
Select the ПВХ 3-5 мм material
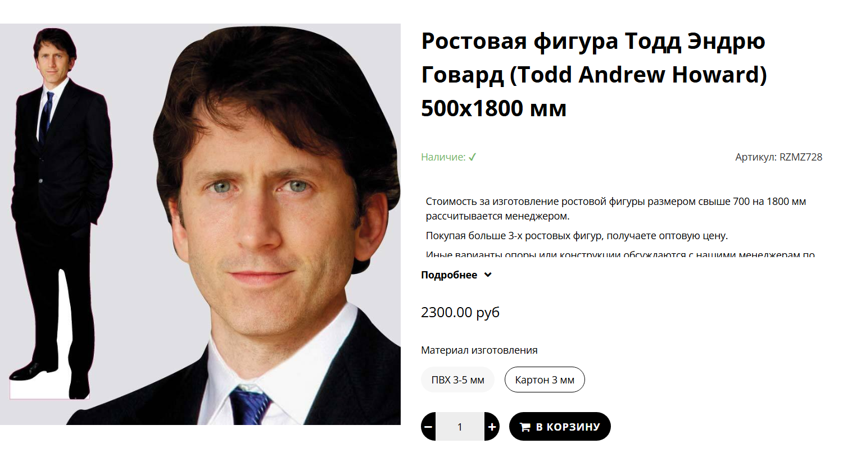pos(457,380)
